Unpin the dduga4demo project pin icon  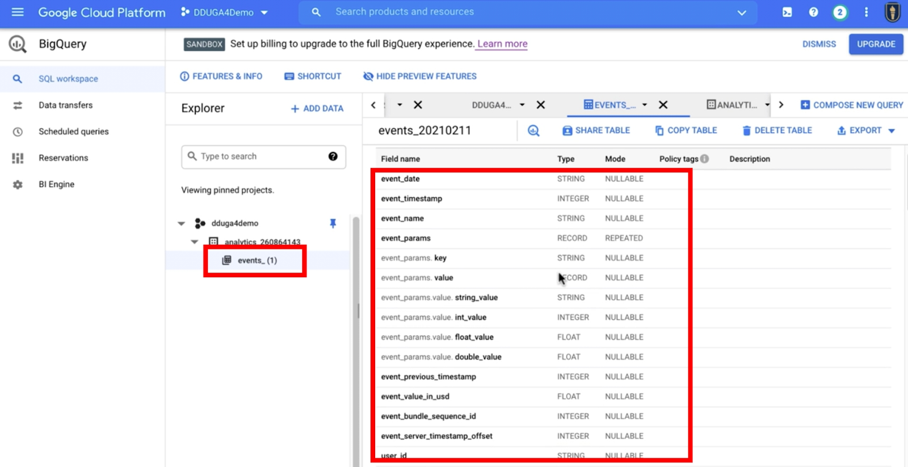[333, 223]
